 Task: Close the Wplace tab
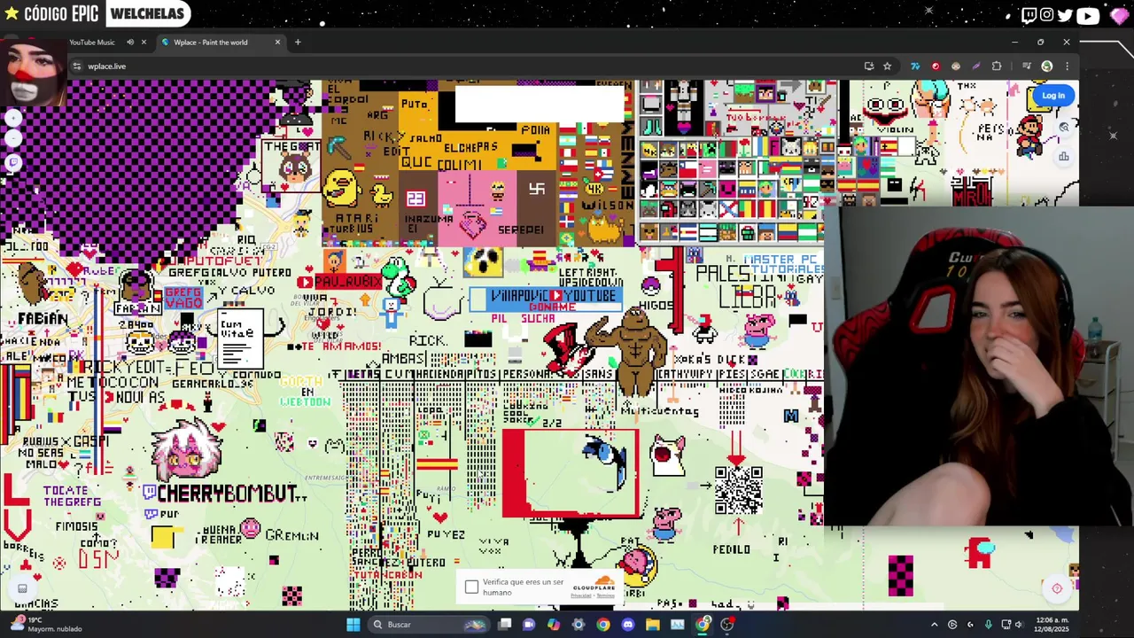click(x=277, y=43)
